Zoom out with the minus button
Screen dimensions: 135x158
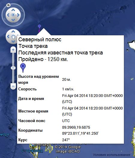coord(13,86)
